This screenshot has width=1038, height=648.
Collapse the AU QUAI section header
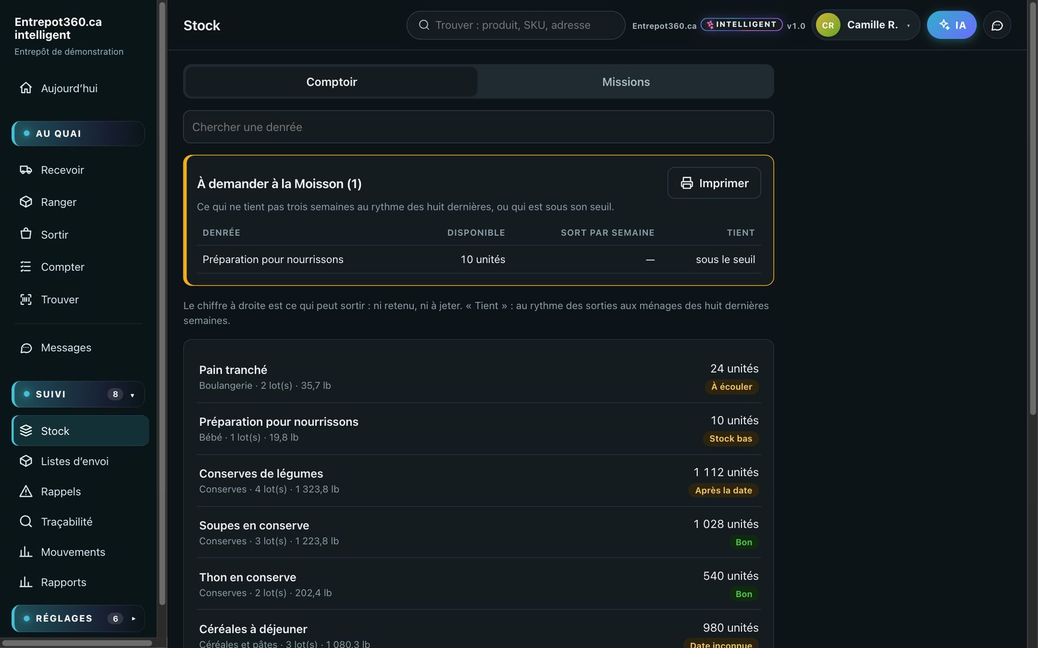78,133
